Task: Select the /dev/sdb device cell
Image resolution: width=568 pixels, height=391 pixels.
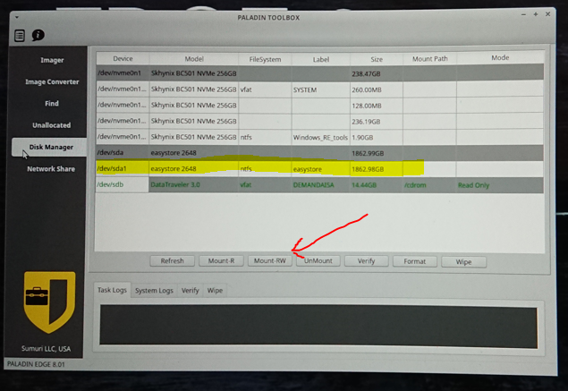Action: (123, 184)
